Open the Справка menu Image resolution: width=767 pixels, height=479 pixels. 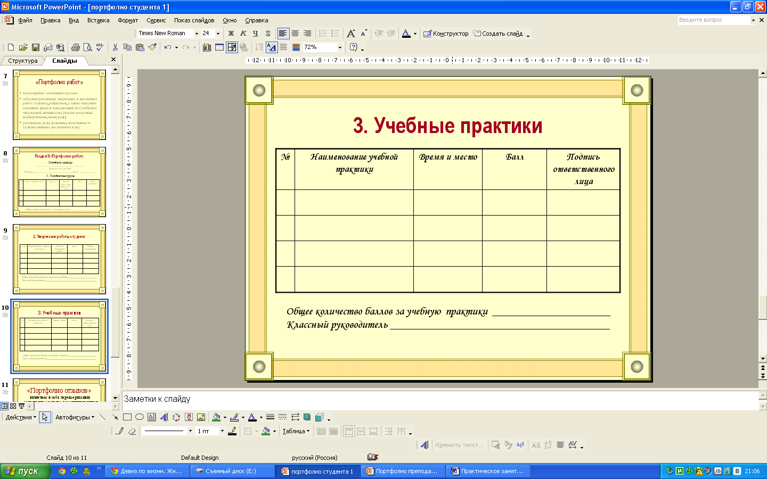(x=256, y=20)
